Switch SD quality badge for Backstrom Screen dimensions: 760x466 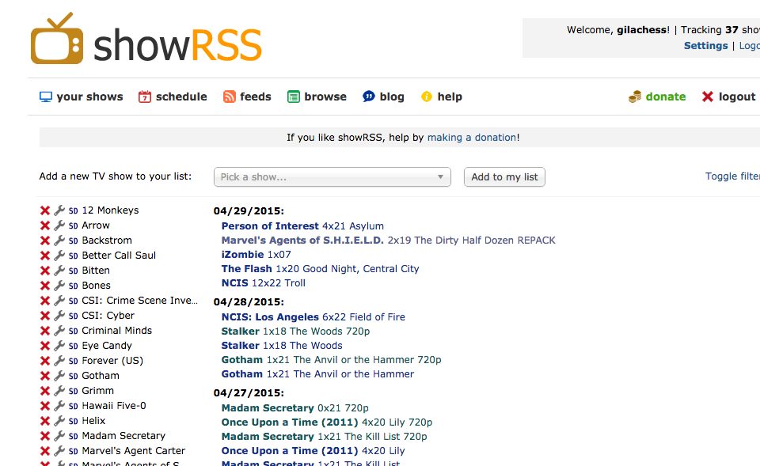point(73,241)
